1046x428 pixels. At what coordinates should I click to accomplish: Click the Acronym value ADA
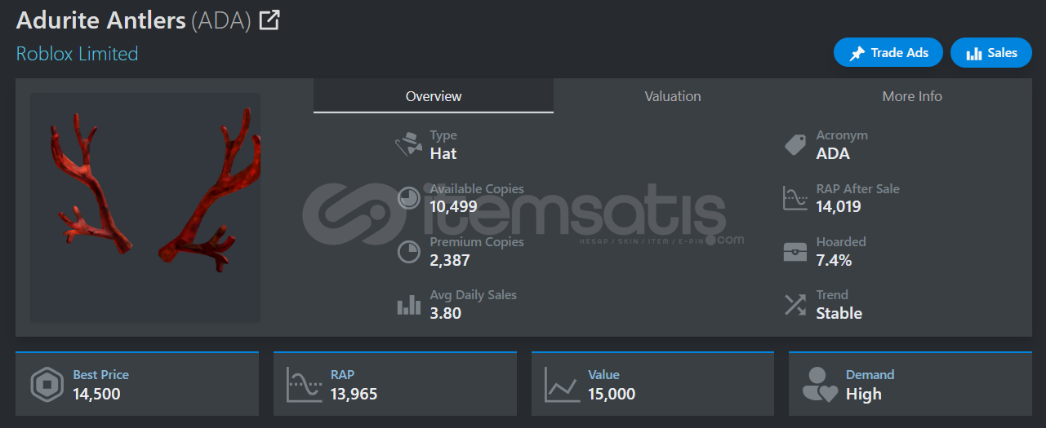[x=833, y=153]
